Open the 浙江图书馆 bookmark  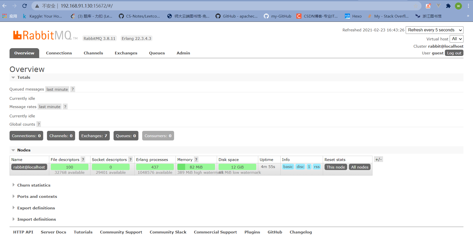[x=428, y=16]
